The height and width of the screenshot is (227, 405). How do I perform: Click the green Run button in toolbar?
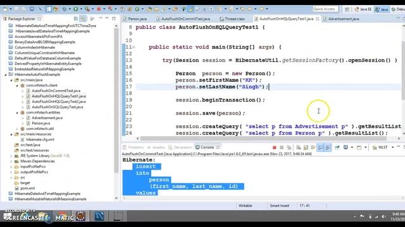[76, 9]
